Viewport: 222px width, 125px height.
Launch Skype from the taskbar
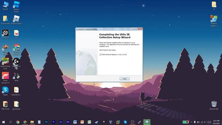tap(125, 122)
